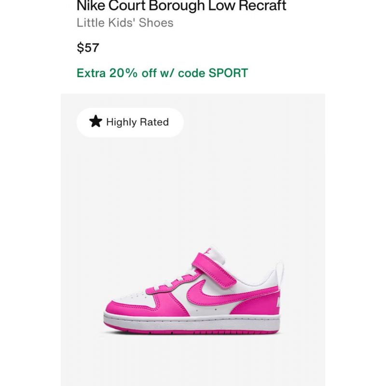Click the Extra 20% off promo text
The width and height of the screenshot is (386, 386).
coord(162,73)
